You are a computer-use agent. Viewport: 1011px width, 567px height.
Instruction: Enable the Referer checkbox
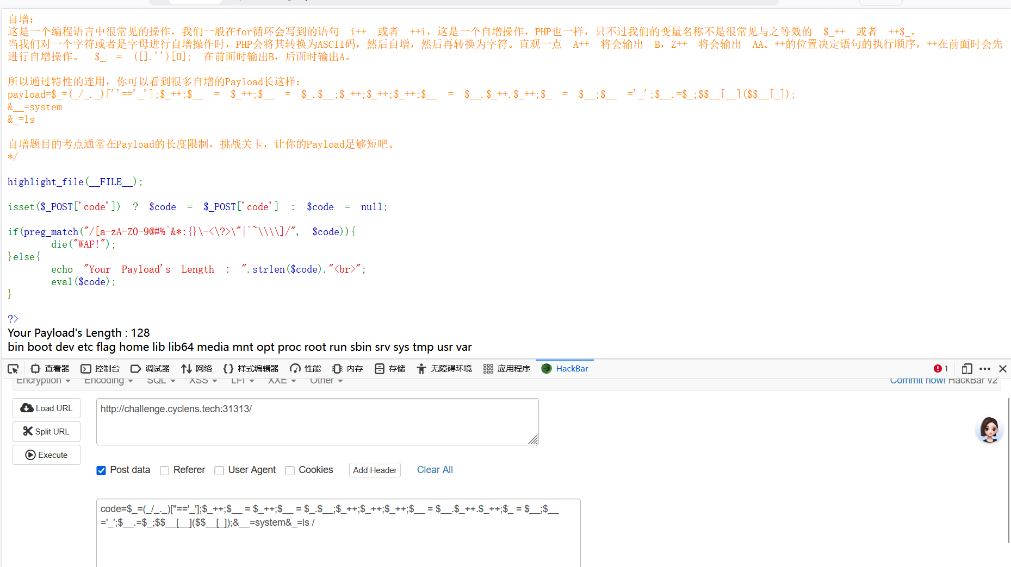tap(164, 470)
